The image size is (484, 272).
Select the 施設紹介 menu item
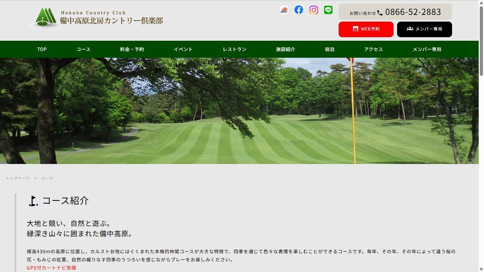285,49
